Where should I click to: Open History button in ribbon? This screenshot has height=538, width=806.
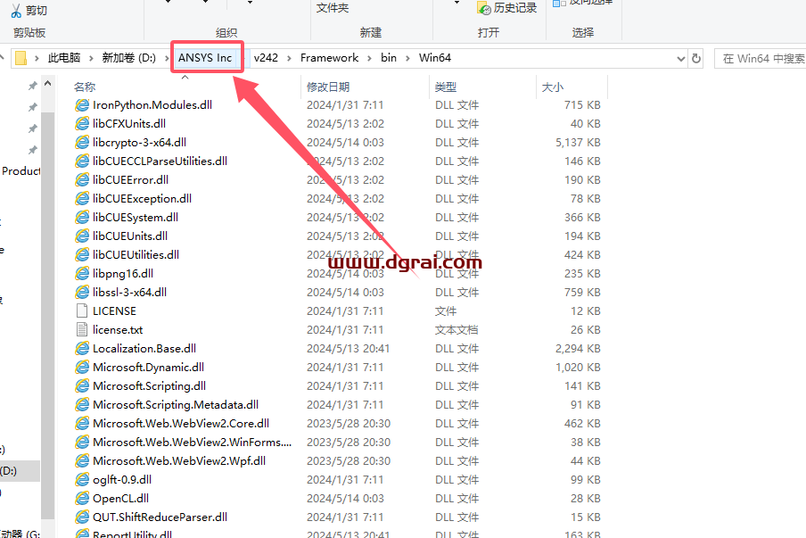click(x=507, y=8)
